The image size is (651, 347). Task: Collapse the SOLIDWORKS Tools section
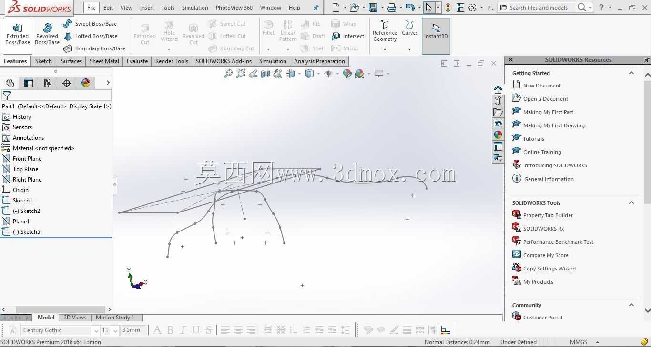[x=631, y=203]
